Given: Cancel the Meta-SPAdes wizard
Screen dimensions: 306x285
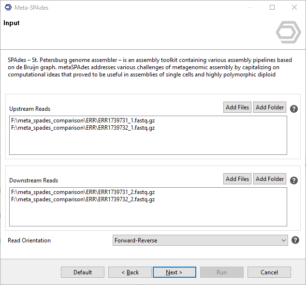Looking at the screenshot, I should tap(269, 272).
